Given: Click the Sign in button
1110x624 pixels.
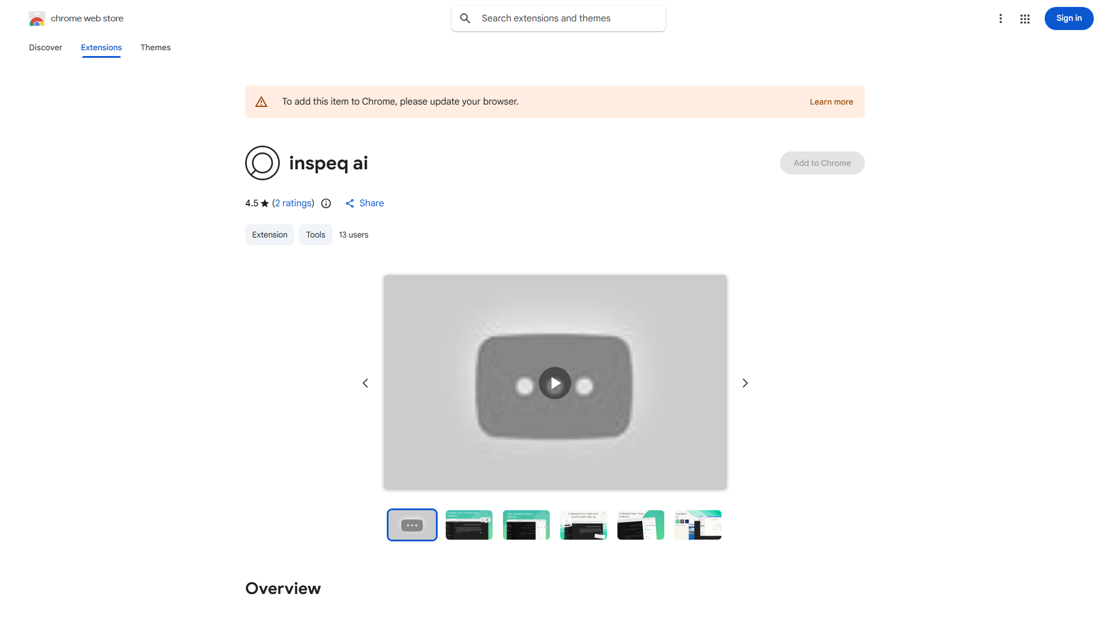Looking at the screenshot, I should [x=1068, y=18].
